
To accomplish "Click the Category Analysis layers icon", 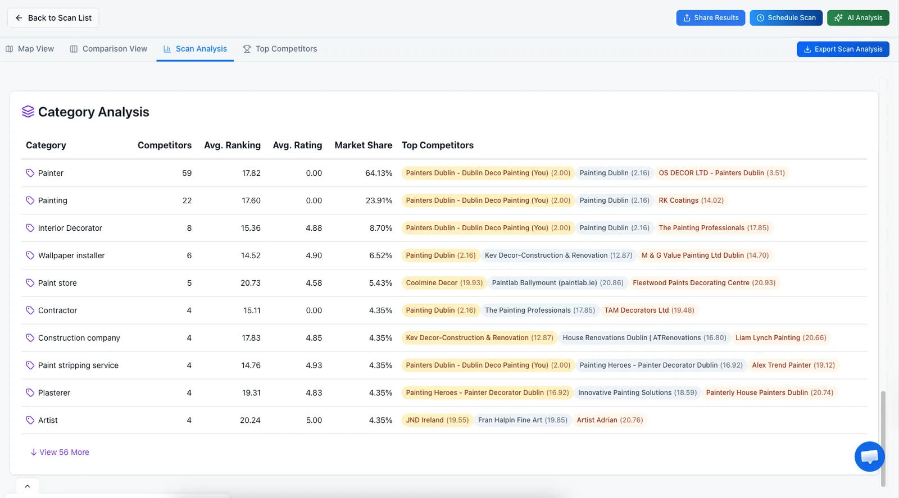I will coord(28,112).
